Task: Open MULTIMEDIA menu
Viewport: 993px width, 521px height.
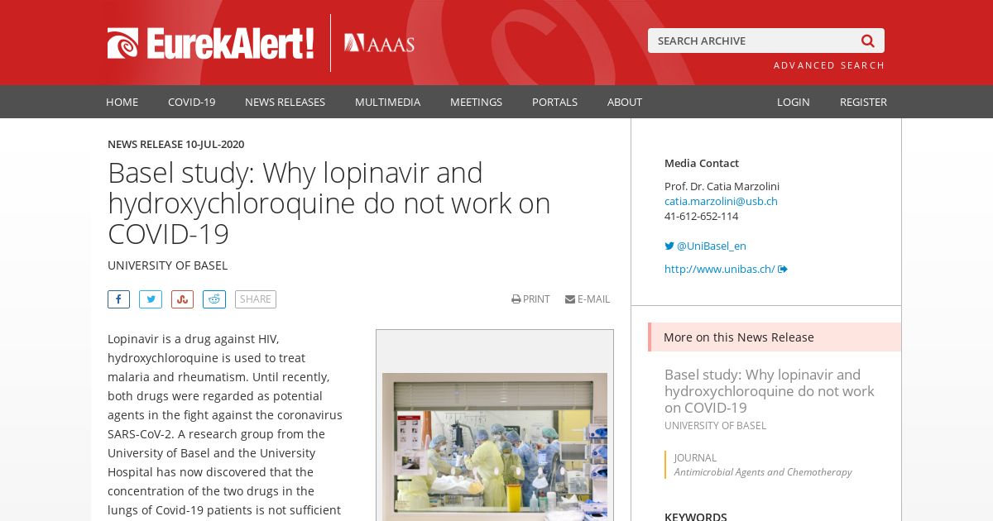Action: (387, 102)
